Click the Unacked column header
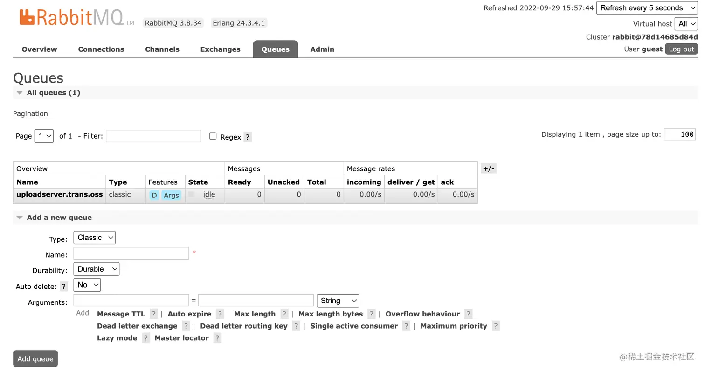The height and width of the screenshot is (372, 705). pyautogui.click(x=283, y=182)
